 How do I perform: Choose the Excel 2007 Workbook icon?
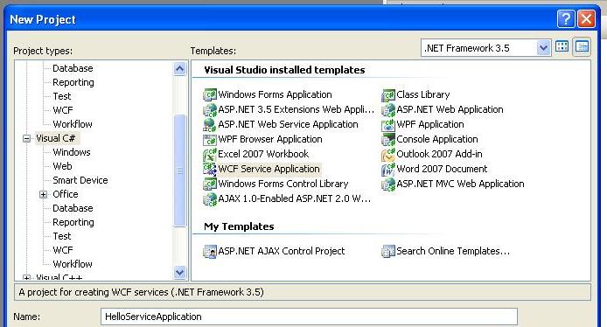click(209, 155)
